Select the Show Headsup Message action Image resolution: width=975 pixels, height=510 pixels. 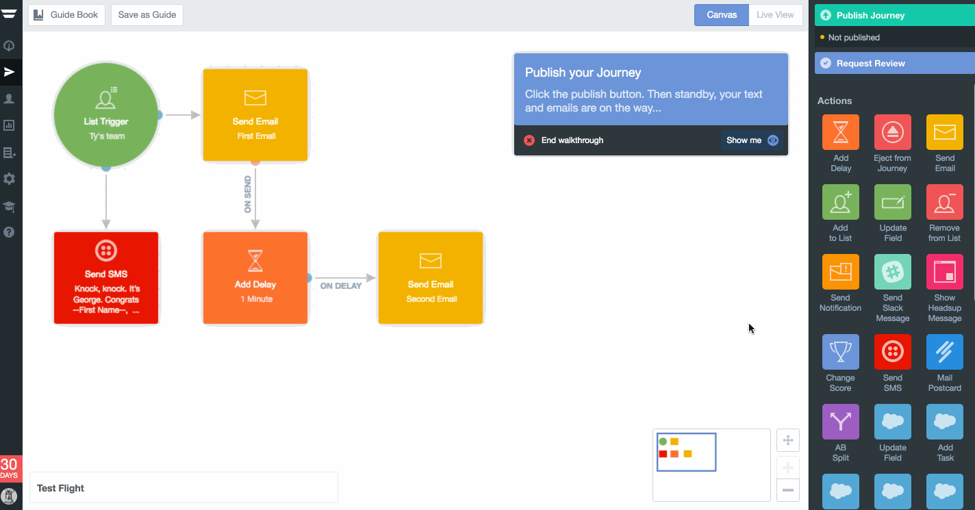coord(944,272)
